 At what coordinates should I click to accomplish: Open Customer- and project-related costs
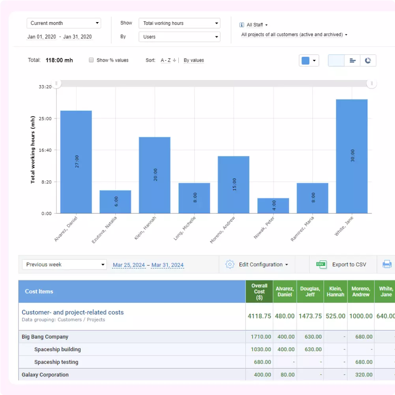click(73, 312)
